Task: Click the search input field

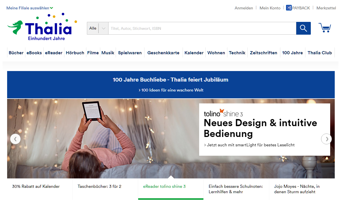Action: click(x=202, y=28)
